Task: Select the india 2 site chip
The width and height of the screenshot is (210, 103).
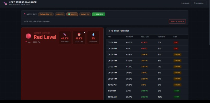Action: (85, 14)
